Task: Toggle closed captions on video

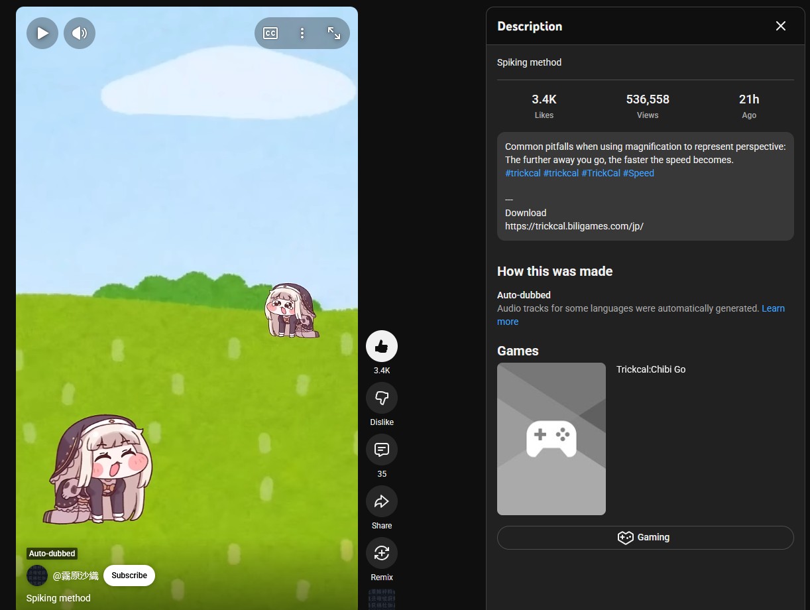Action: click(270, 33)
